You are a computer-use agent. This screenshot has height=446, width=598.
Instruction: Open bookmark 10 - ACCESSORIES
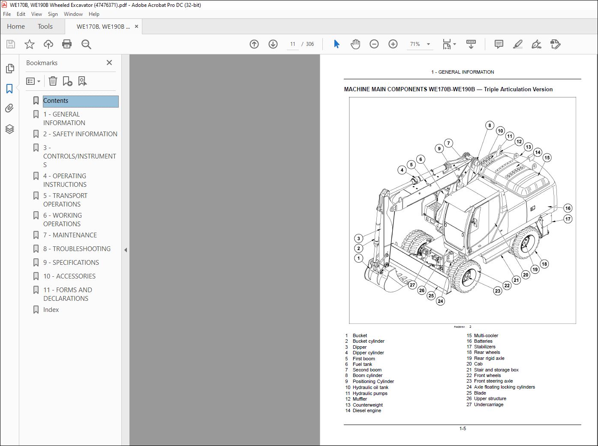pos(69,276)
